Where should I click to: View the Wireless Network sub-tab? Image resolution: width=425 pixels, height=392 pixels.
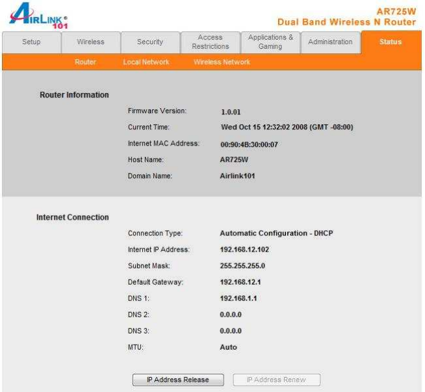click(x=222, y=62)
